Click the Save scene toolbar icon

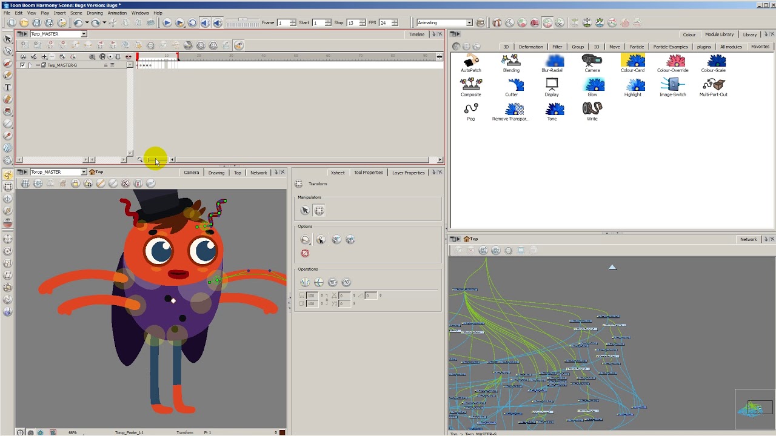click(x=36, y=23)
